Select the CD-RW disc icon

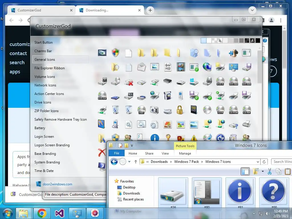[247, 110]
